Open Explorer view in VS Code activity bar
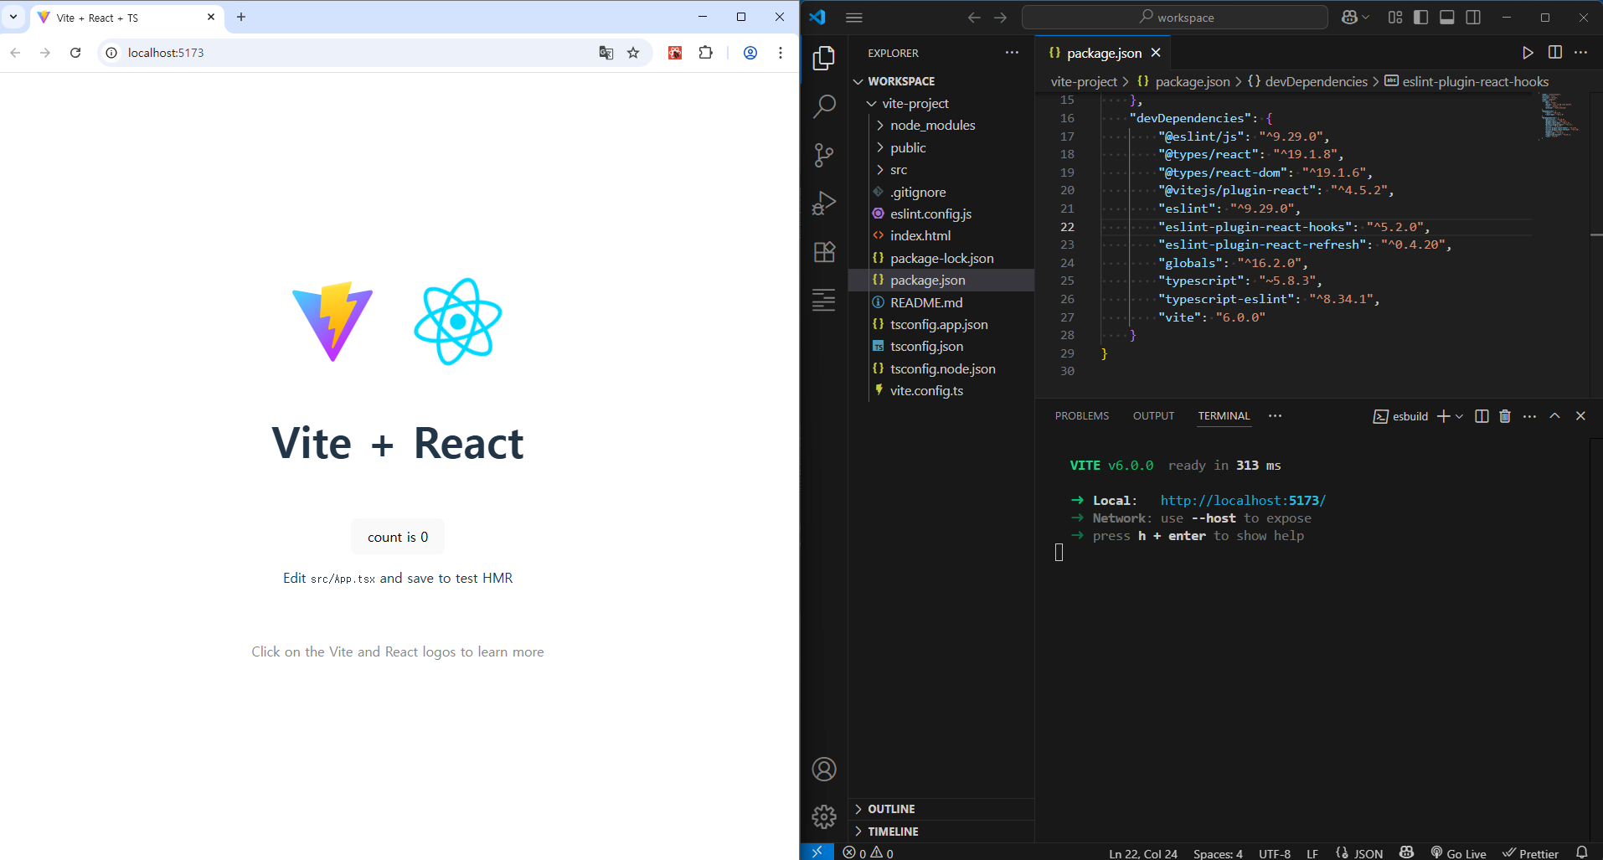Viewport: 1603px width, 860px height. point(824,58)
